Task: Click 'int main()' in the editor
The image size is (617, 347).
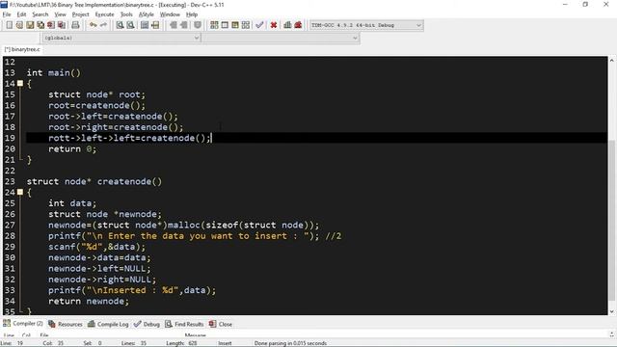Action: click(x=54, y=73)
